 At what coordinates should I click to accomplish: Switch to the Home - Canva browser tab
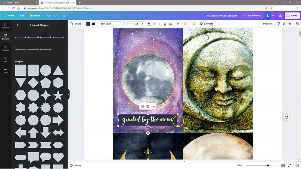pos(19,3)
